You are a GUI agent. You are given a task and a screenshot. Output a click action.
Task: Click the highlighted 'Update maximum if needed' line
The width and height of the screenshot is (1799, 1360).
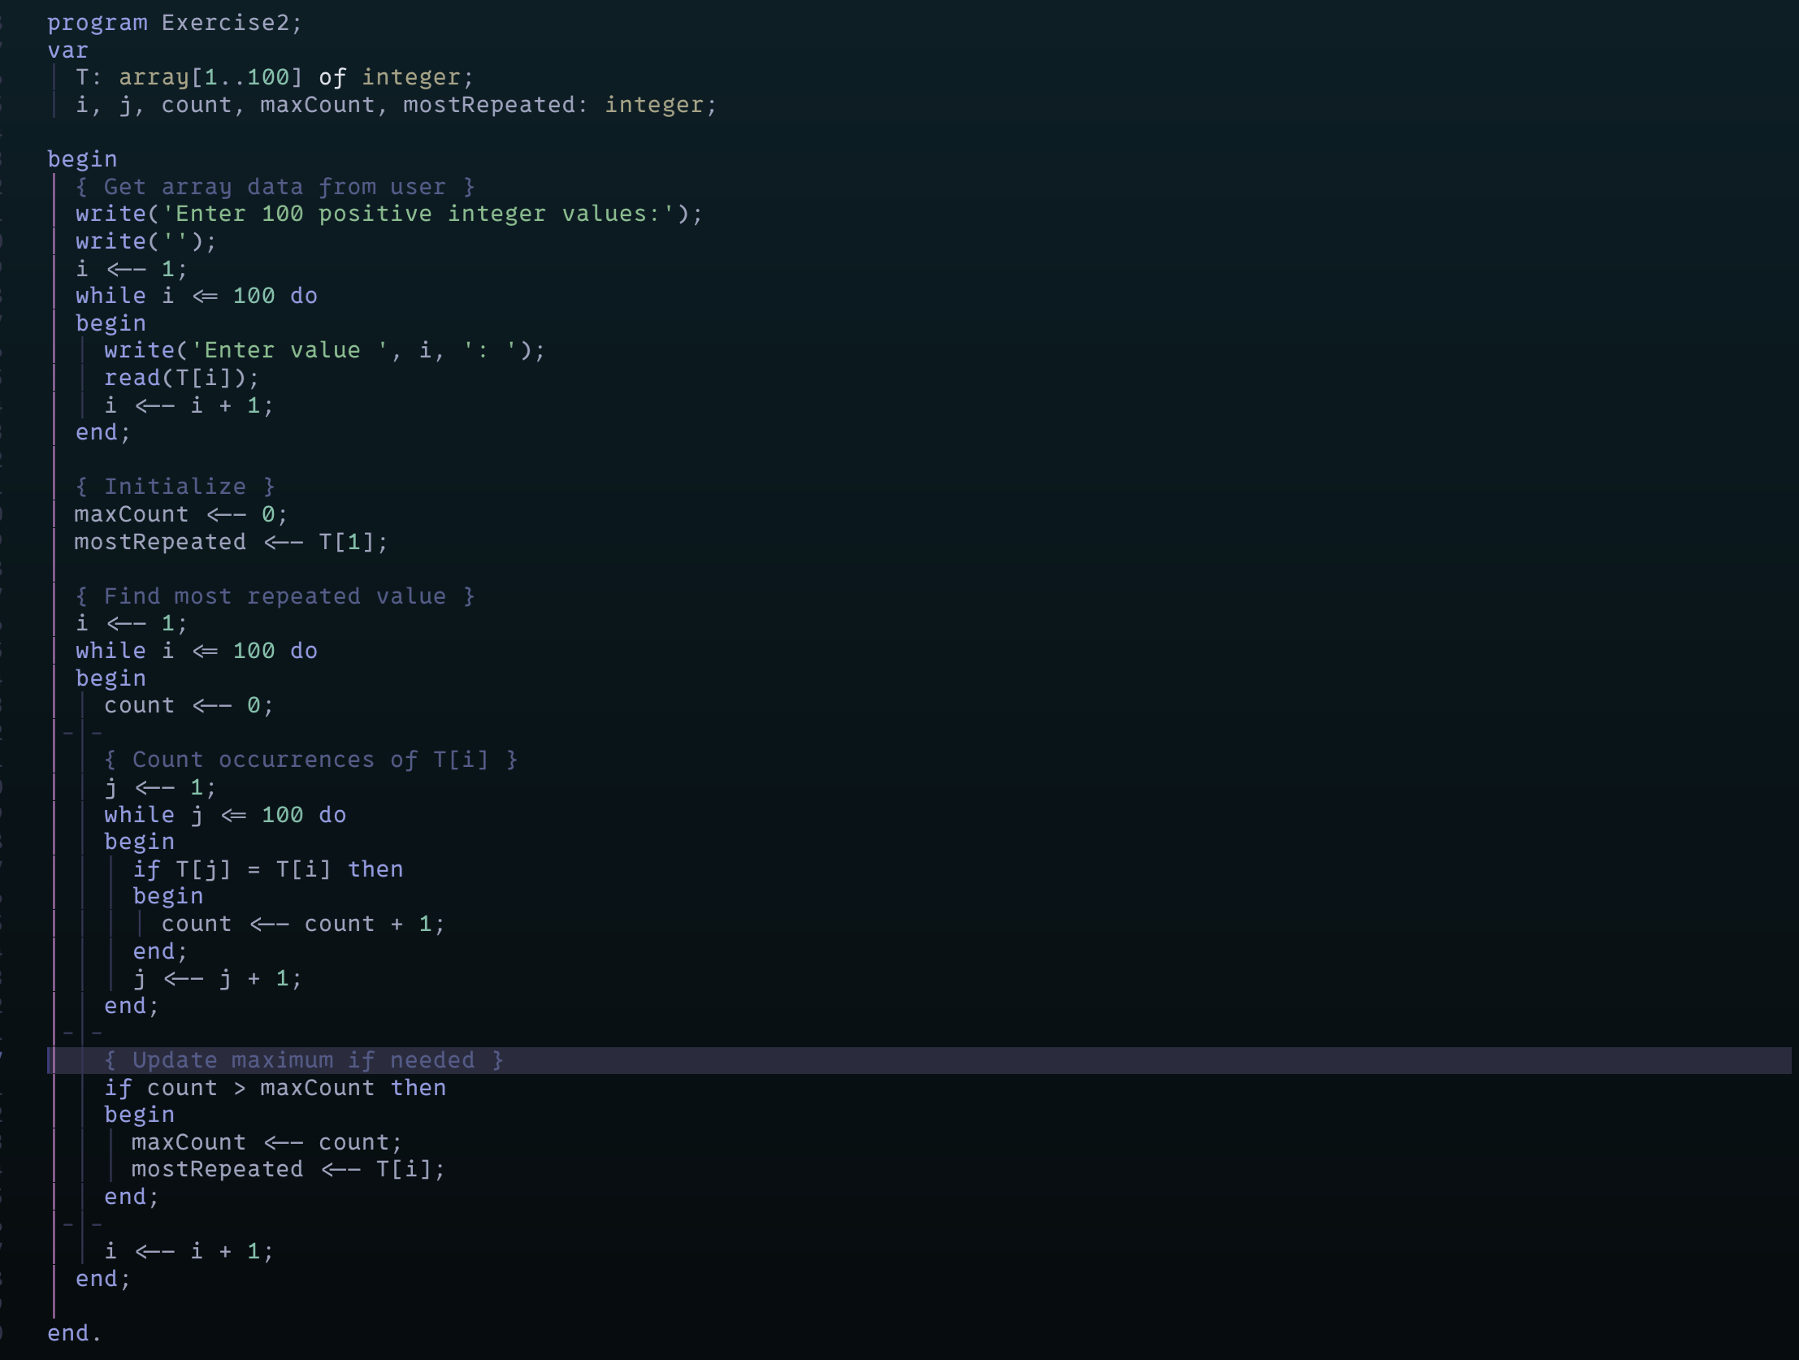tap(303, 1061)
